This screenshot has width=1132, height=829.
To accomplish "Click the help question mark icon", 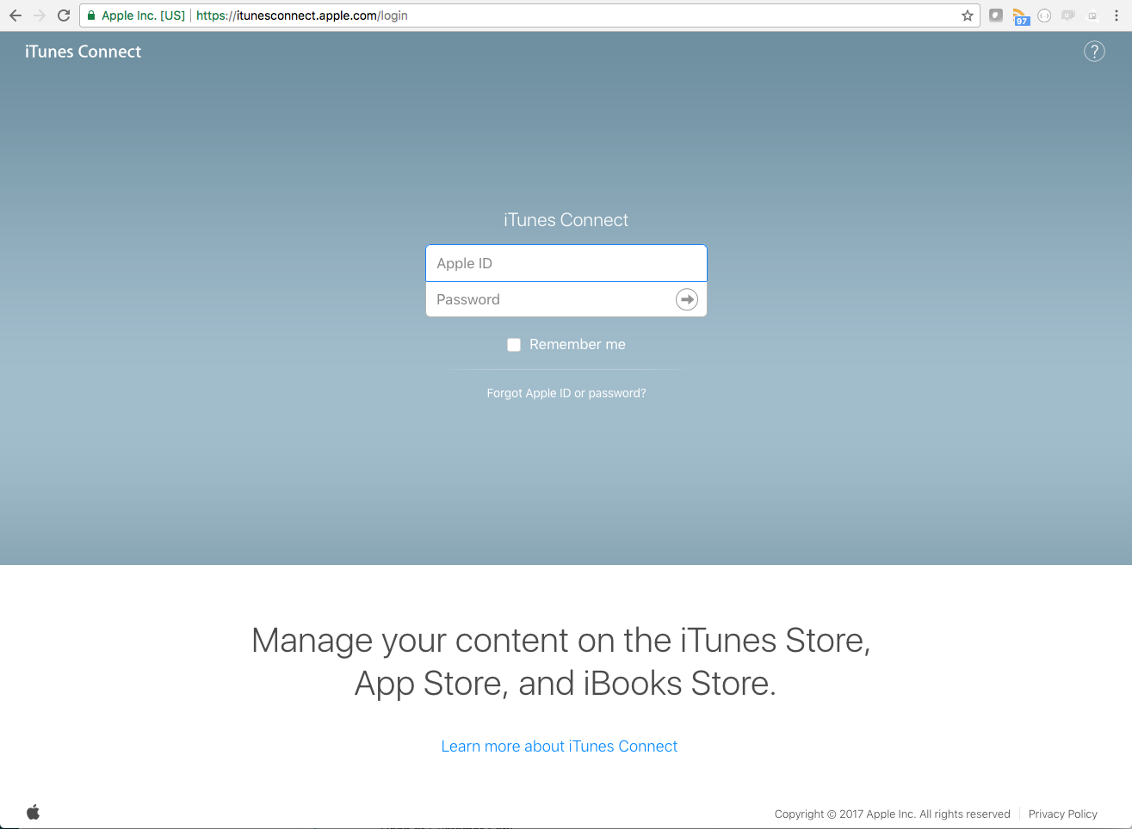I will [1093, 52].
